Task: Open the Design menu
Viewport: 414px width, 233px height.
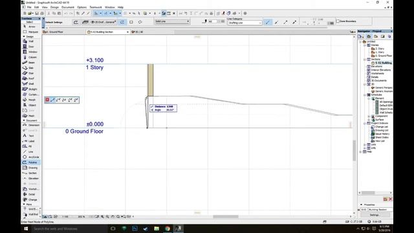Action: [54, 7]
